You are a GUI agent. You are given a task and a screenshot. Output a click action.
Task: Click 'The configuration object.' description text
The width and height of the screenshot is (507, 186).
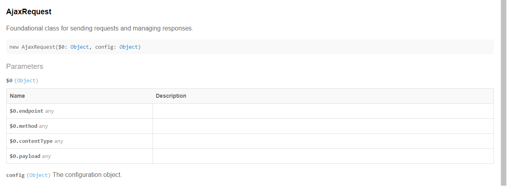[x=87, y=175]
